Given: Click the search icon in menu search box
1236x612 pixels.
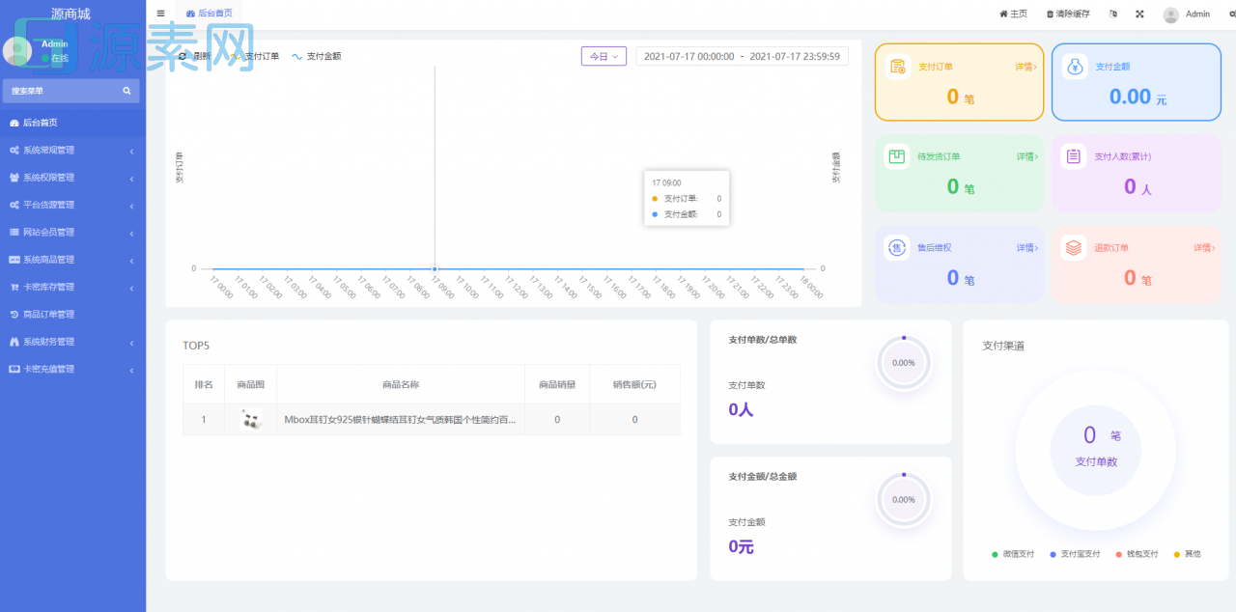Looking at the screenshot, I should click(x=126, y=91).
